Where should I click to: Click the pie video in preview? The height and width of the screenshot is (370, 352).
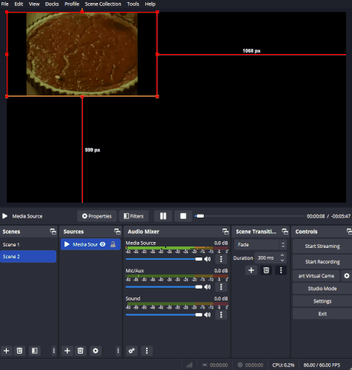pos(82,54)
